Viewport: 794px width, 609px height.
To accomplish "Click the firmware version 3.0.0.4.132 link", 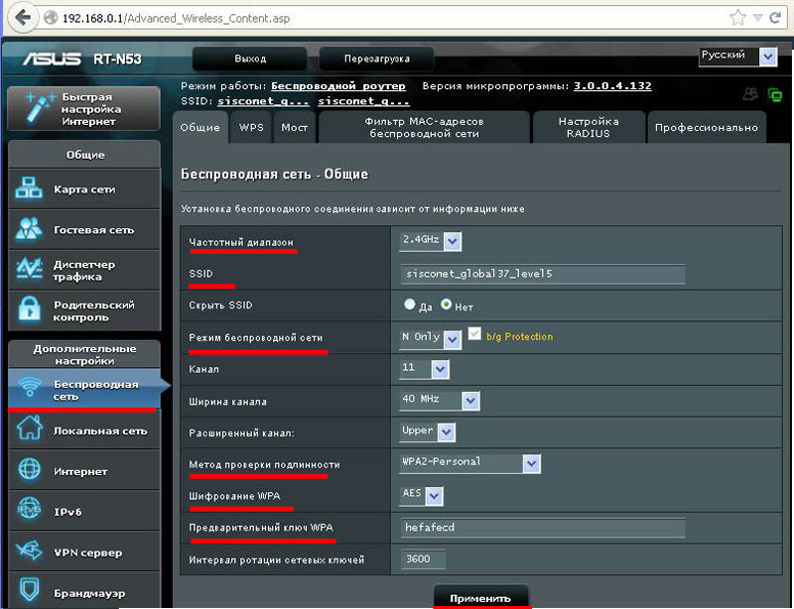I will point(612,86).
